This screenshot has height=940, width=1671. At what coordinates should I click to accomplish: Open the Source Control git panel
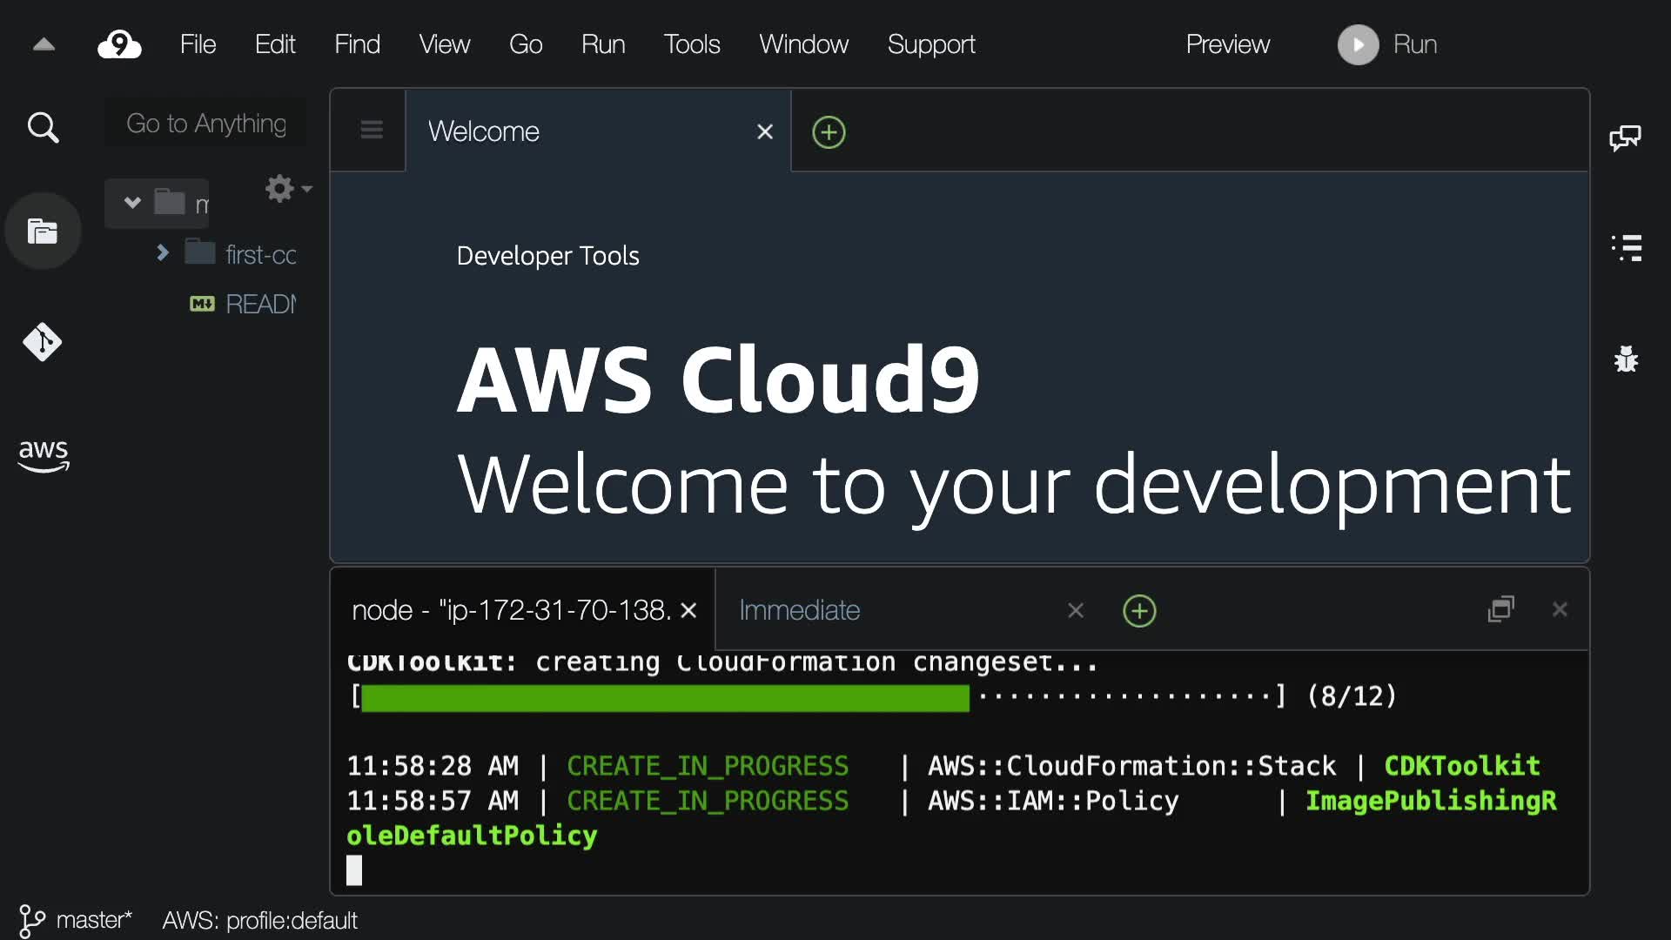43,342
